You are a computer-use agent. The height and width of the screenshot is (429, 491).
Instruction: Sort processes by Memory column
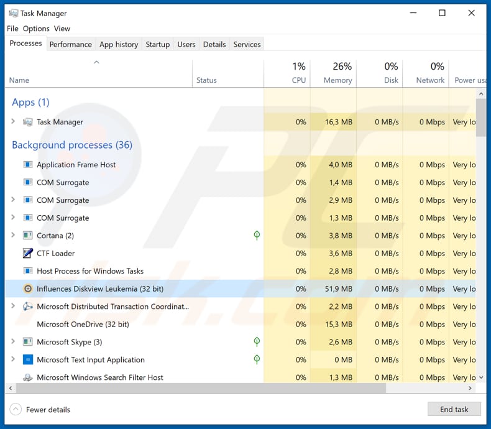pos(333,73)
